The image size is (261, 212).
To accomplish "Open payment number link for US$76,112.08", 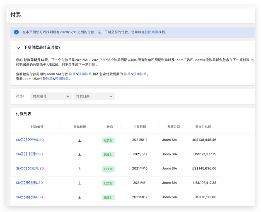I will point(29,197).
